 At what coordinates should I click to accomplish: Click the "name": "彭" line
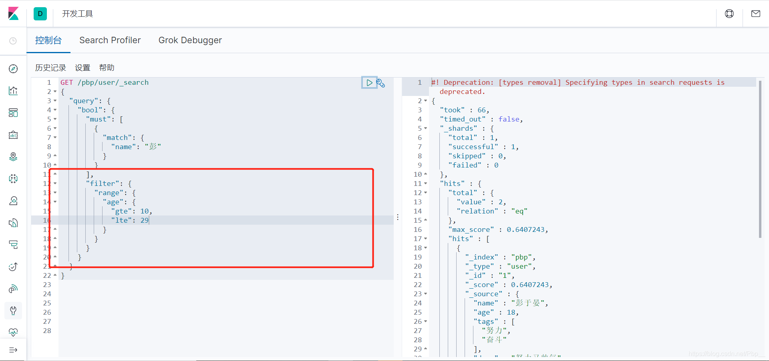[136, 147]
